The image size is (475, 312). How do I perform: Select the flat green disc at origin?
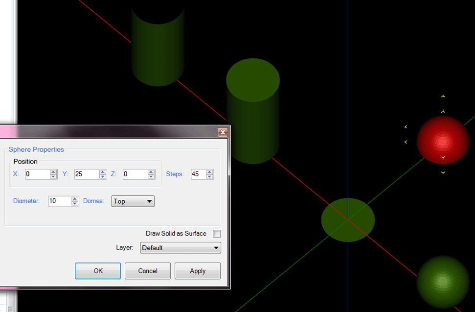click(348, 220)
